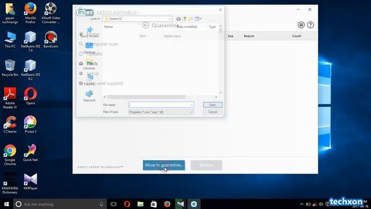
Task: Select Desktop in places bar
Action: point(89,48)
